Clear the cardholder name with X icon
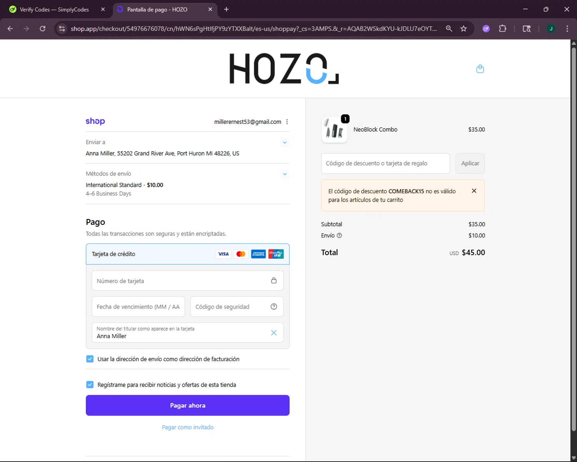 pos(273,333)
